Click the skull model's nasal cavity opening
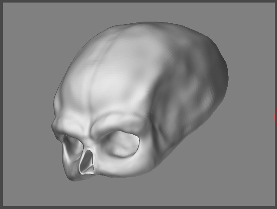The image size is (277, 209). coord(87,162)
